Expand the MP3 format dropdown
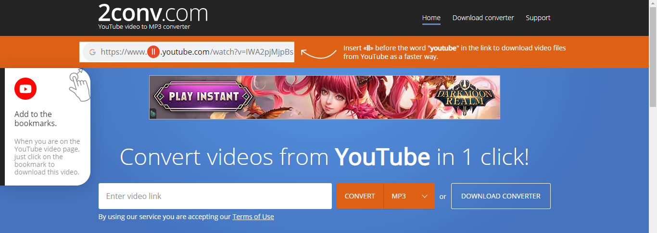The width and height of the screenshot is (657, 233). point(409,196)
